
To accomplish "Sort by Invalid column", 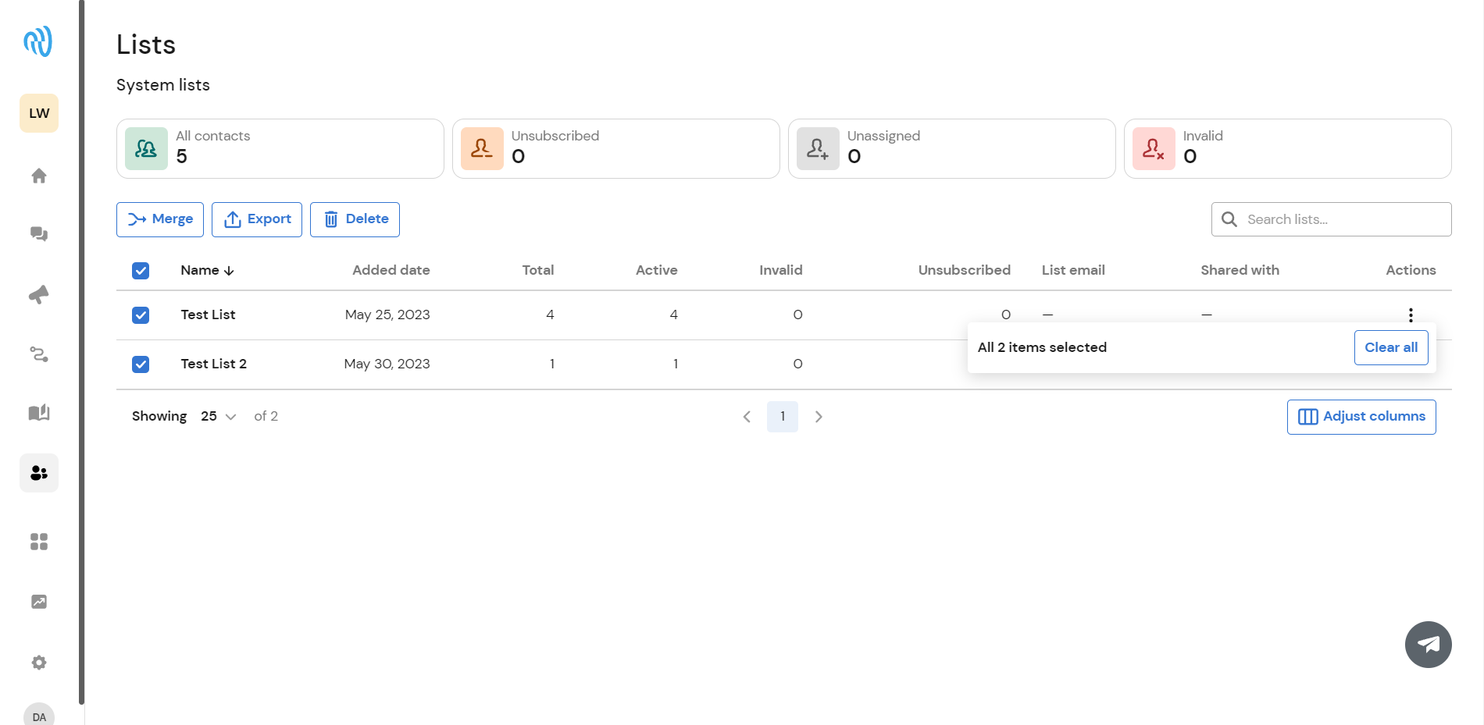I will [x=781, y=270].
